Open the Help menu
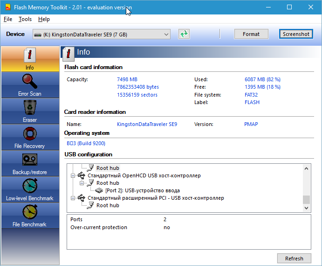This screenshot has height=266, width=322. pyautogui.click(x=44, y=19)
